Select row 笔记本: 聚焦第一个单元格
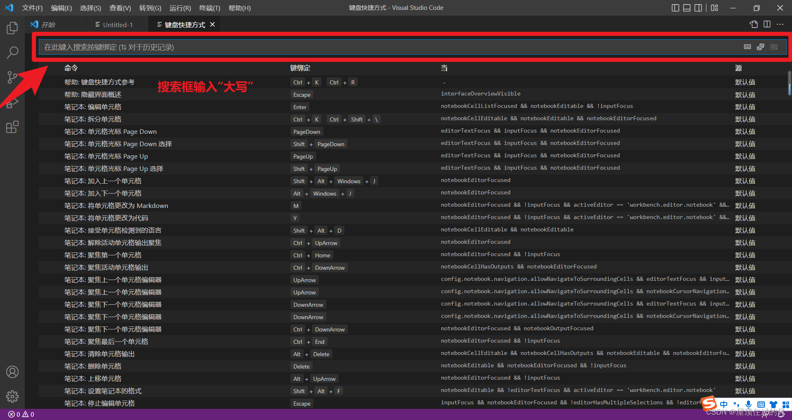Viewport: 792px width, 420px height. pos(413,255)
